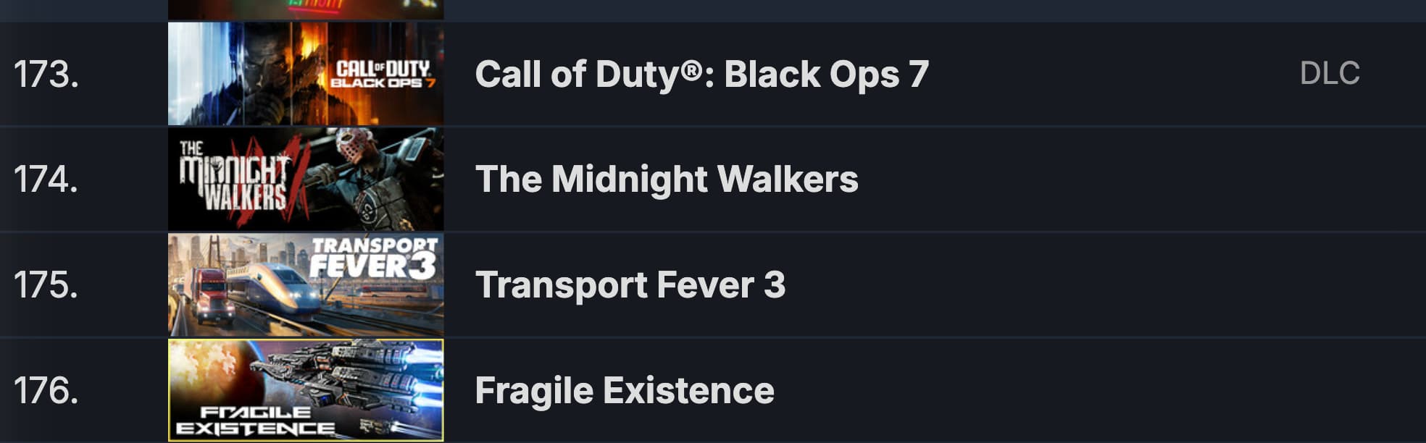Viewport: 1426px width, 443px height.
Task: Select the Transport Fever 3 cover art
Action: [x=304, y=282]
